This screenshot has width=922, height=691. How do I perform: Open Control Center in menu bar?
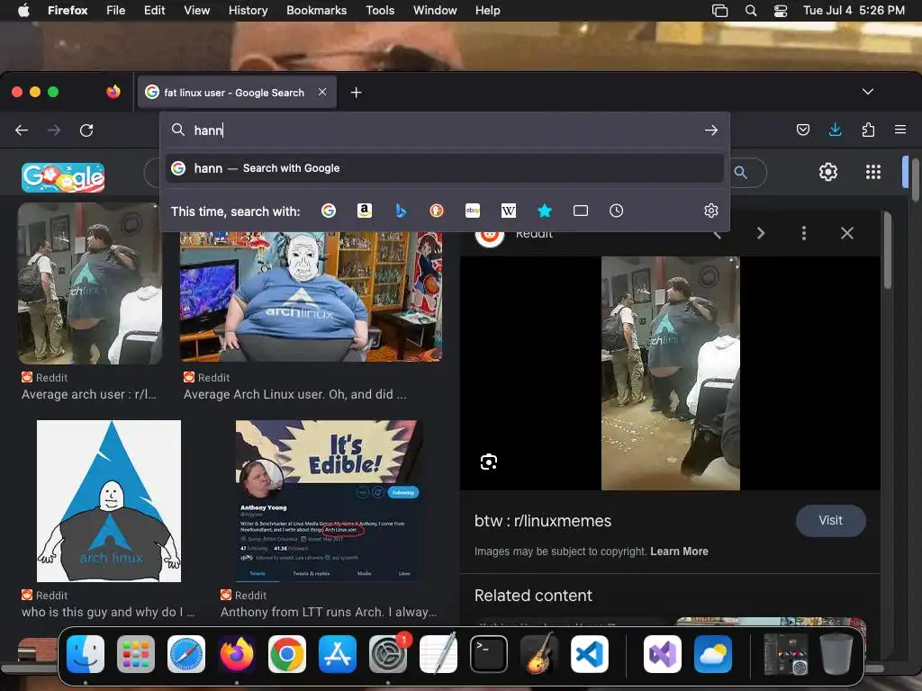781,10
